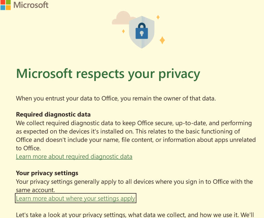
Task: Click the small orange sparkle left of shield
Action: 123,31
